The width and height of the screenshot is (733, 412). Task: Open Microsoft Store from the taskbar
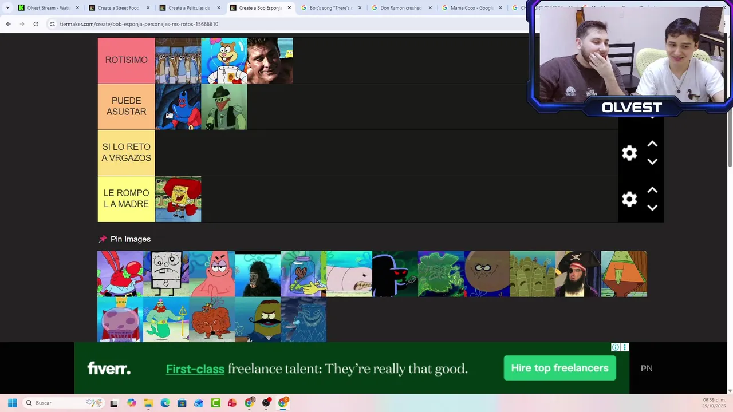coord(182,403)
